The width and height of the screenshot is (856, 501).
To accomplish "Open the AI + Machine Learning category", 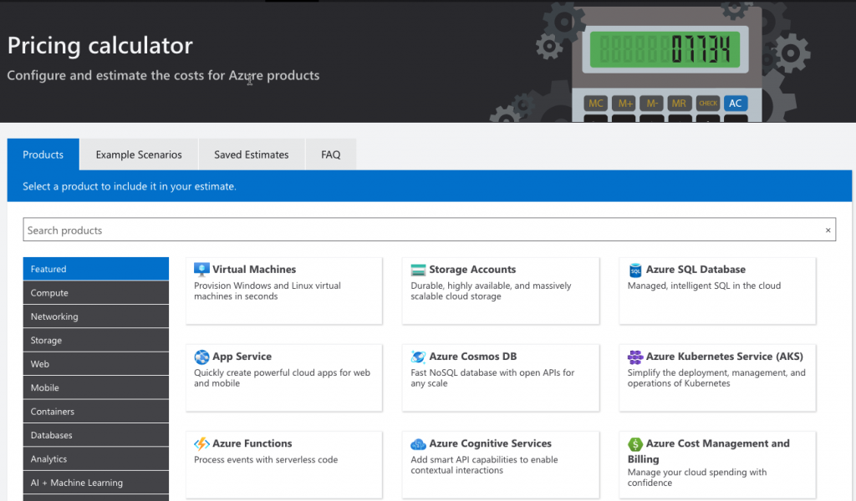I will click(x=95, y=483).
